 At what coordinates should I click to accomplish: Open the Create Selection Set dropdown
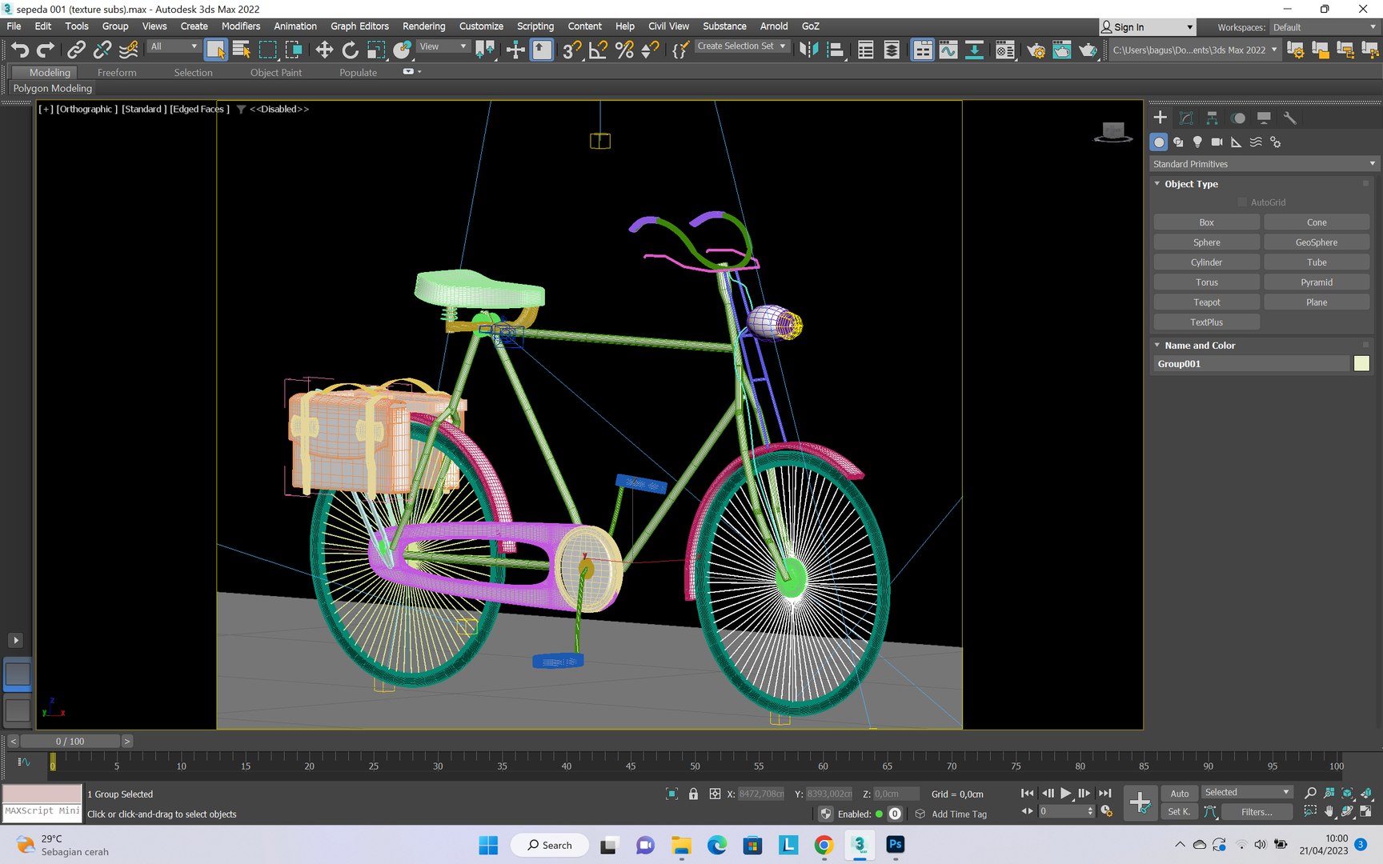pyautogui.click(x=741, y=46)
